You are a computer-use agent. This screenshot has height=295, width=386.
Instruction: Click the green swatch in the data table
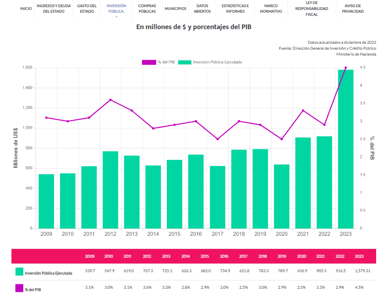pos(19,272)
